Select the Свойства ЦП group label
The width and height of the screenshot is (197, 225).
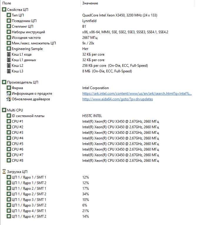18,10
